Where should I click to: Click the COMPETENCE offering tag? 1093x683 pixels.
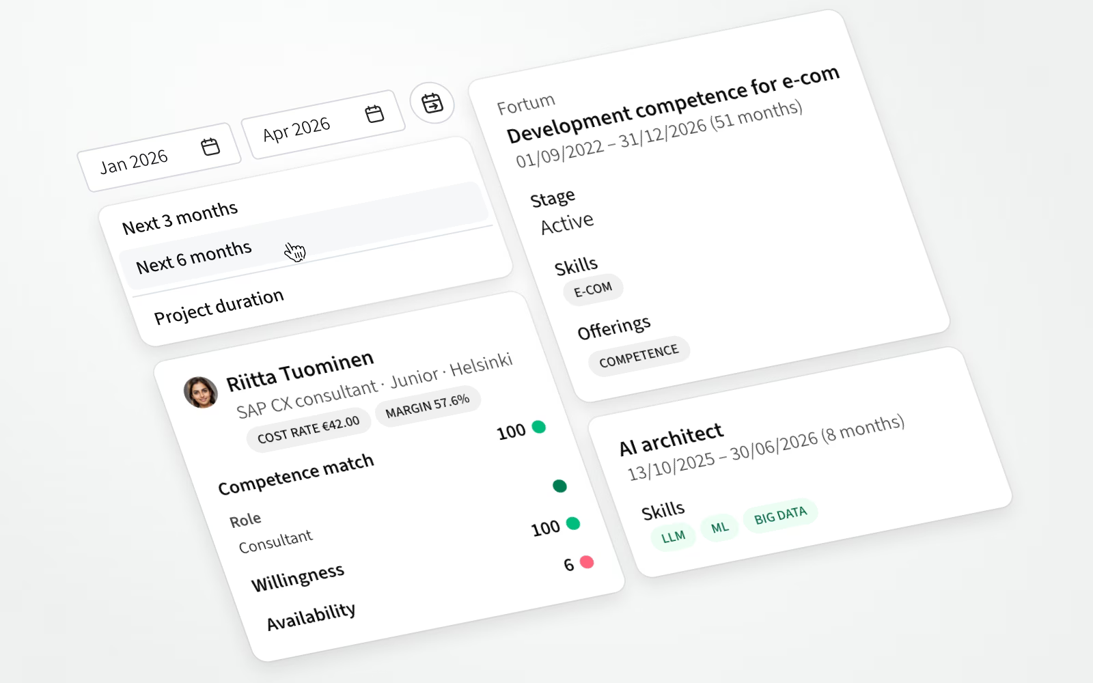point(639,356)
